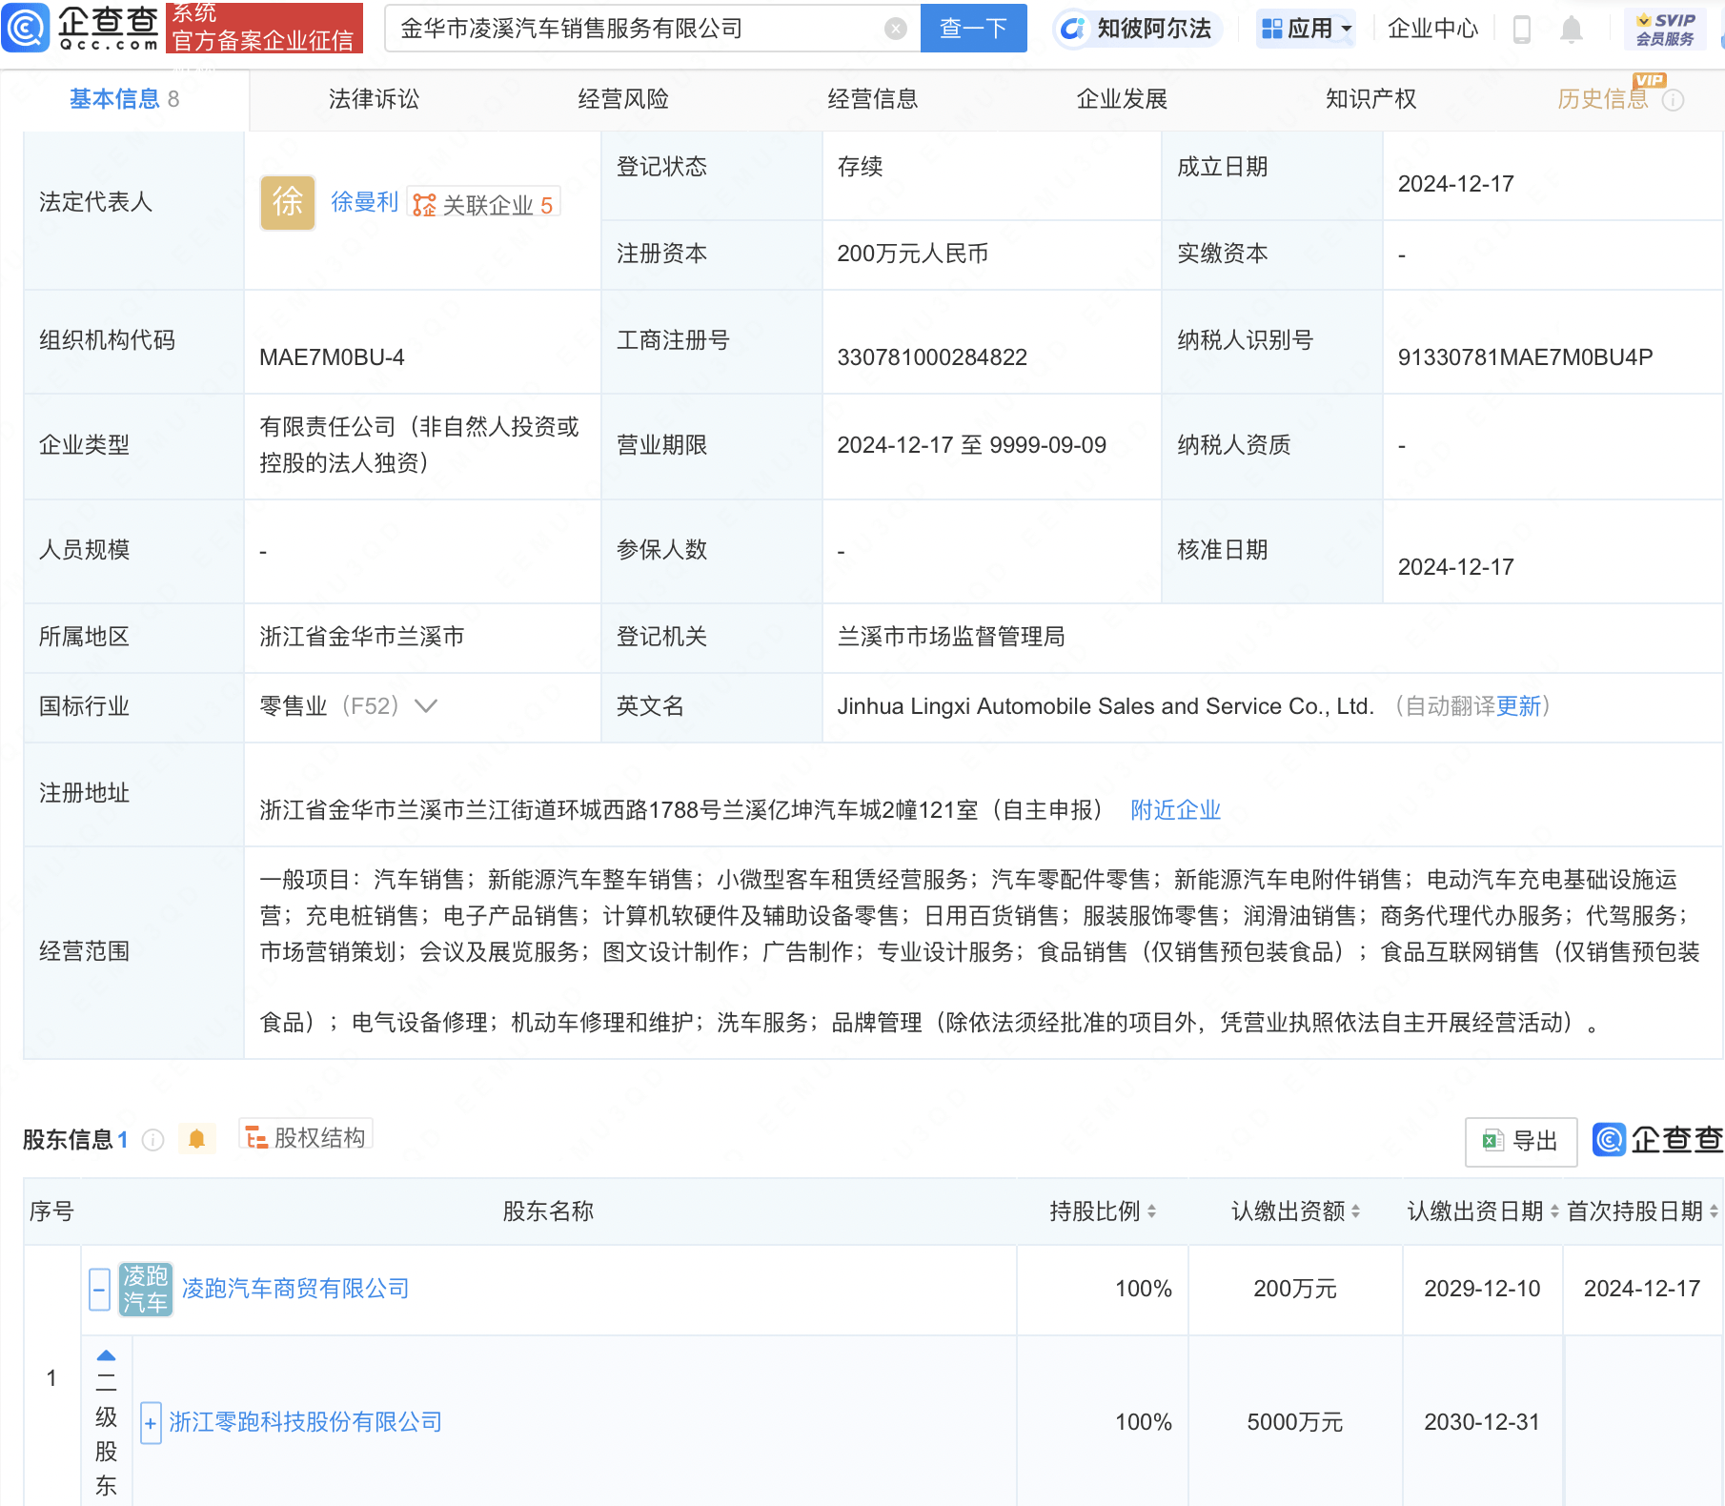Switch to 法律诉讼 tab
The image size is (1725, 1506).
point(374,99)
